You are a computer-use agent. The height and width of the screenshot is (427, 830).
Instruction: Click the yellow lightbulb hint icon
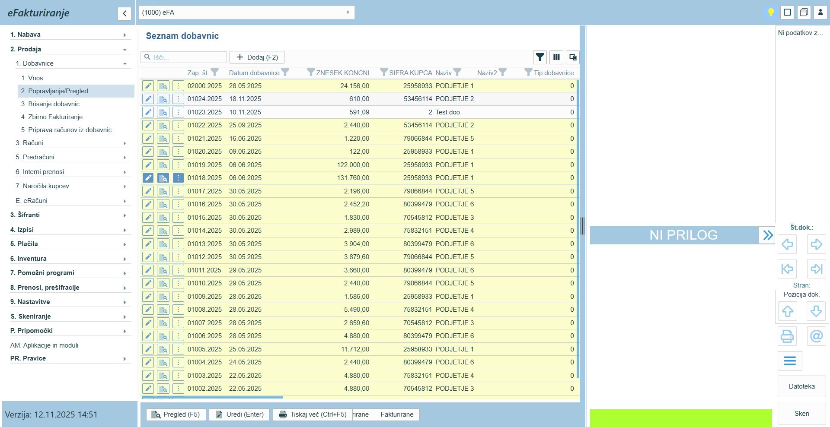click(x=770, y=12)
